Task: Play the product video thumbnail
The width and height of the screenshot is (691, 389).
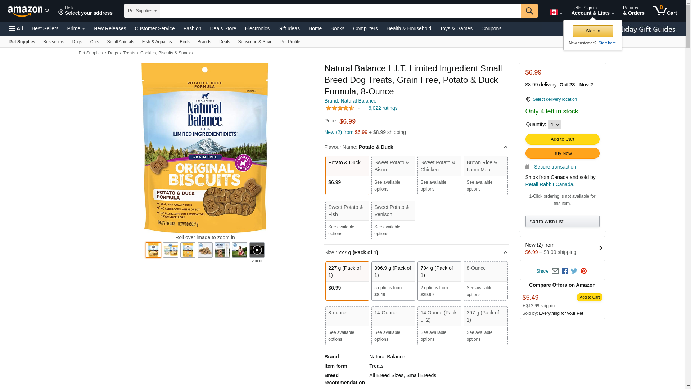Action: (x=257, y=250)
